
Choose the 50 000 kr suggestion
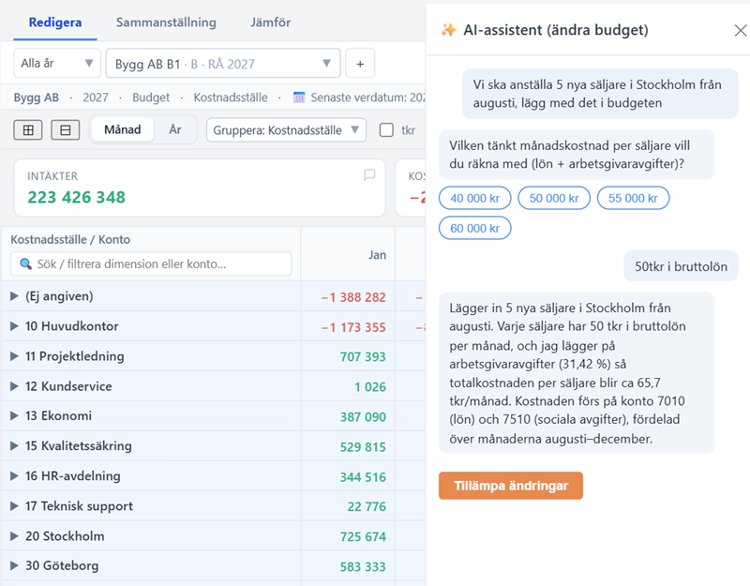click(554, 198)
